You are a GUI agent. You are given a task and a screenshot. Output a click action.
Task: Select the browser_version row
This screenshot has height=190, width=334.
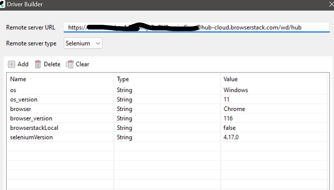[31, 118]
